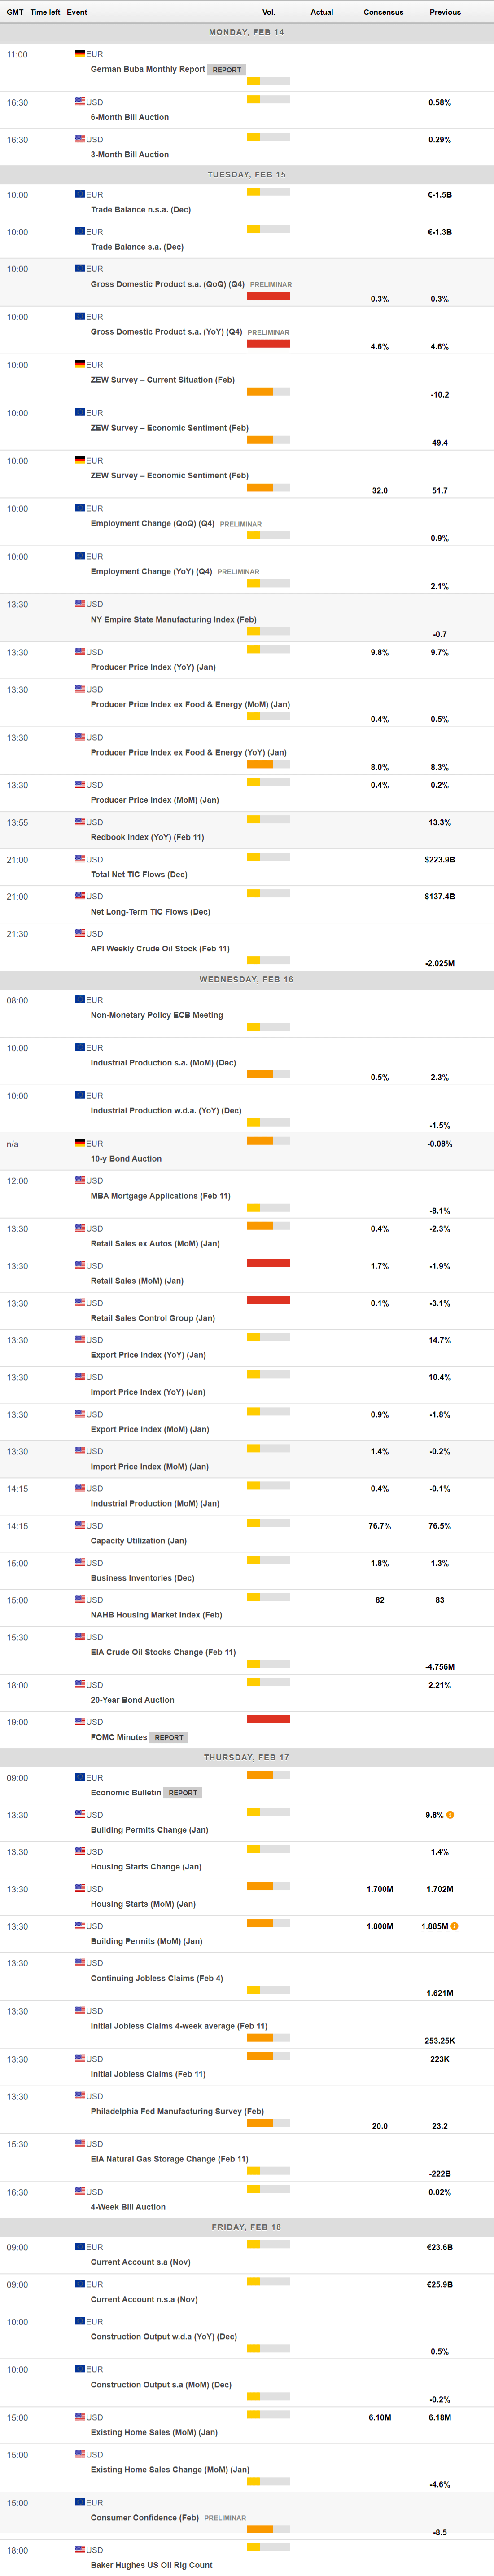
Task: Click the EU flag for Economic Bulletin event
Action: (80, 1777)
